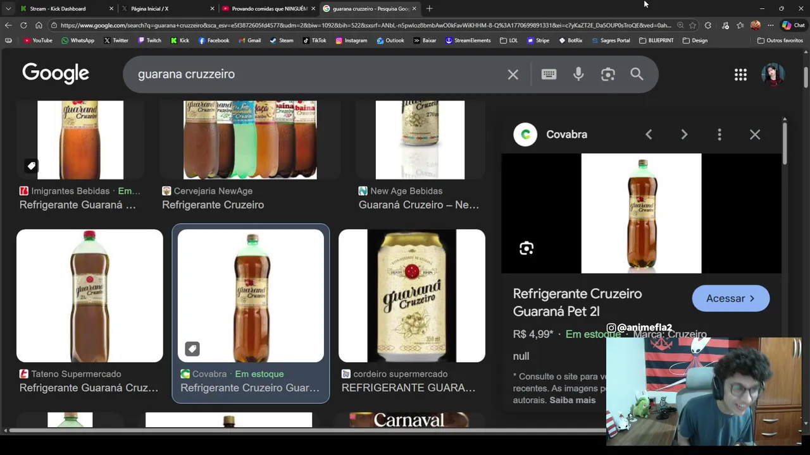Open the Carnaval image thumbnail
810x455 pixels.
[x=409, y=420]
